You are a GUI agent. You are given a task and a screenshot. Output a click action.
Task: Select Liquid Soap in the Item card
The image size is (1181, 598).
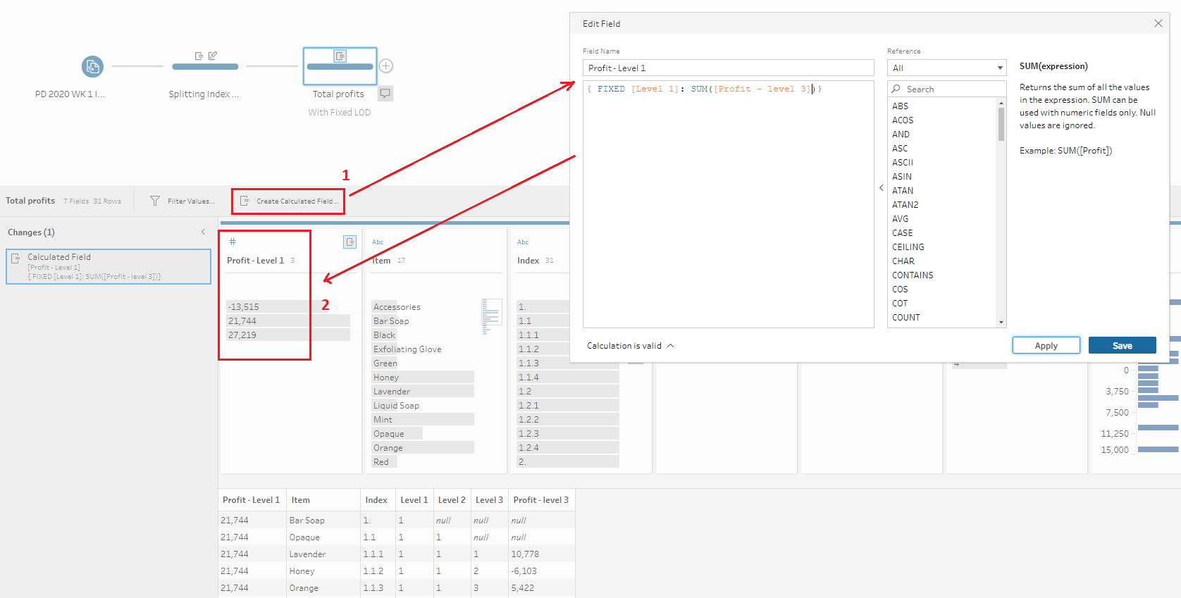[x=396, y=406]
